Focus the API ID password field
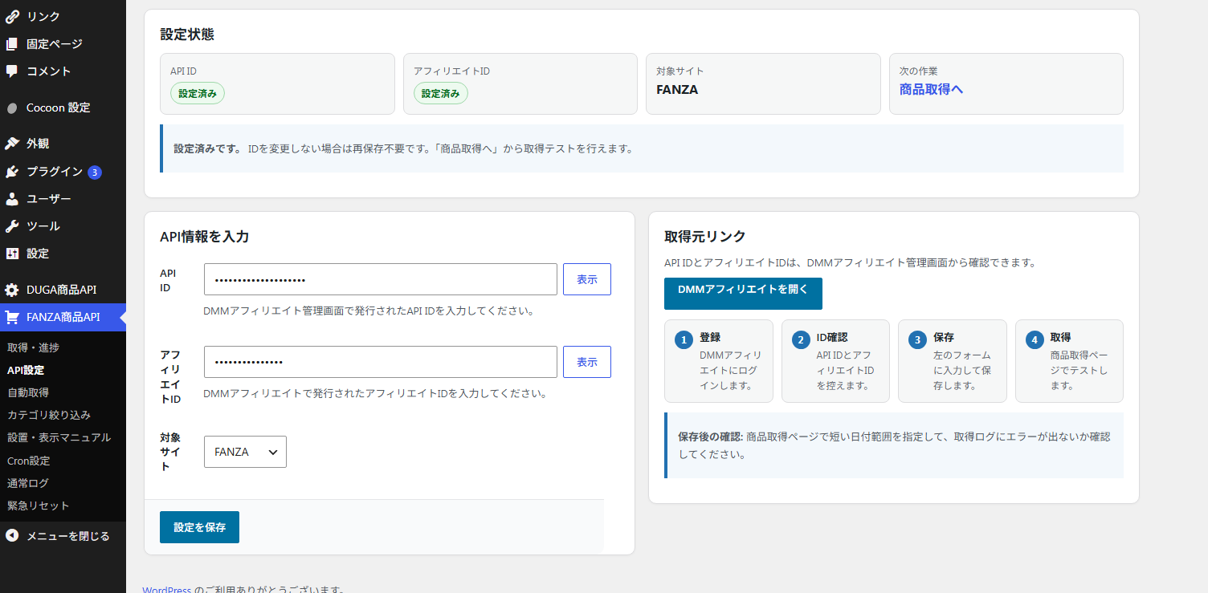Screen dimensions: 1208x593 point(381,279)
